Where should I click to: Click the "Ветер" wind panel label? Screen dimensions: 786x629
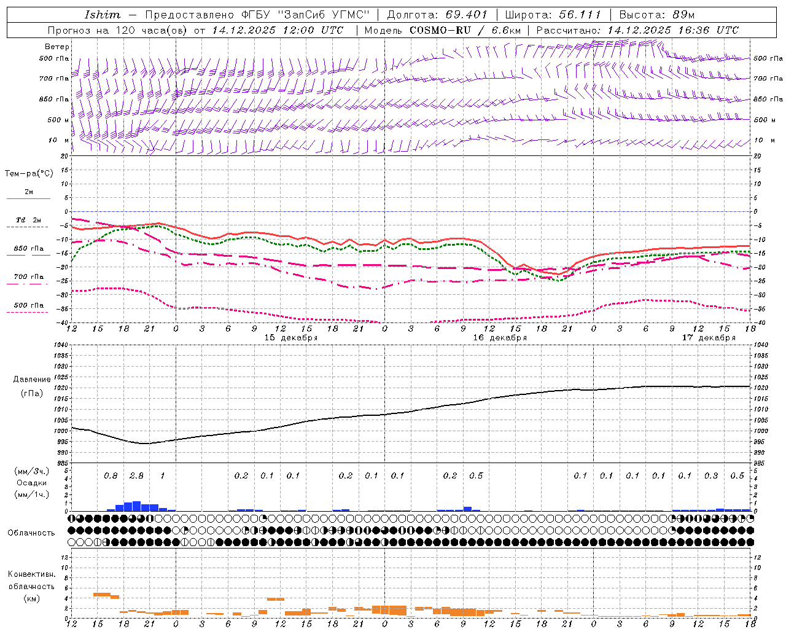pos(56,47)
